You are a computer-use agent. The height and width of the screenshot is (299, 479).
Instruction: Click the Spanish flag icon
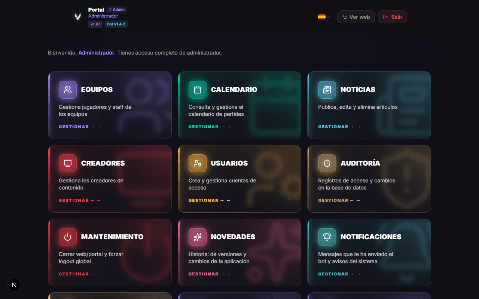click(322, 17)
